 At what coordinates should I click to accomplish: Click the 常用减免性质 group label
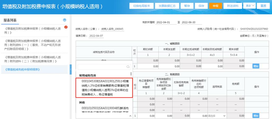[x=88, y=75]
